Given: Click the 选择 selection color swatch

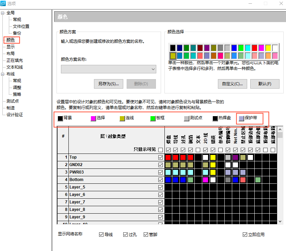Looking at the screenshot, I should point(93,118).
